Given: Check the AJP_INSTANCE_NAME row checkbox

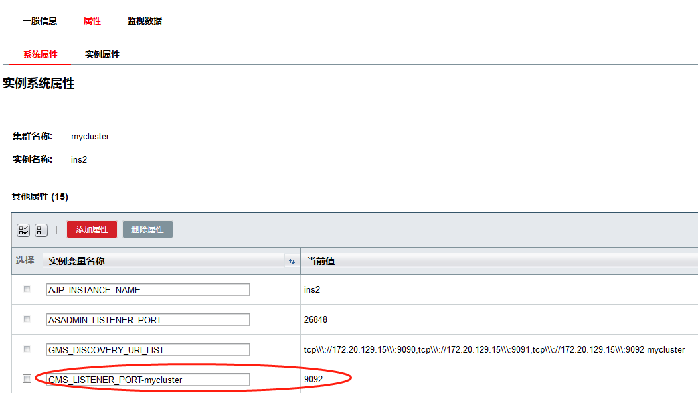Looking at the screenshot, I should (x=27, y=289).
